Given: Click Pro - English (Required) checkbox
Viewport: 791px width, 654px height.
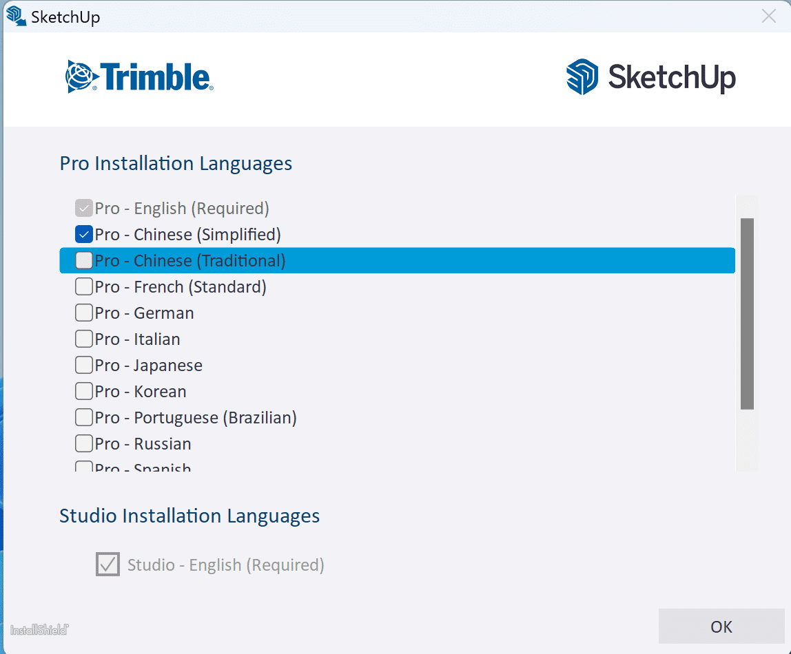Looking at the screenshot, I should tap(84, 209).
